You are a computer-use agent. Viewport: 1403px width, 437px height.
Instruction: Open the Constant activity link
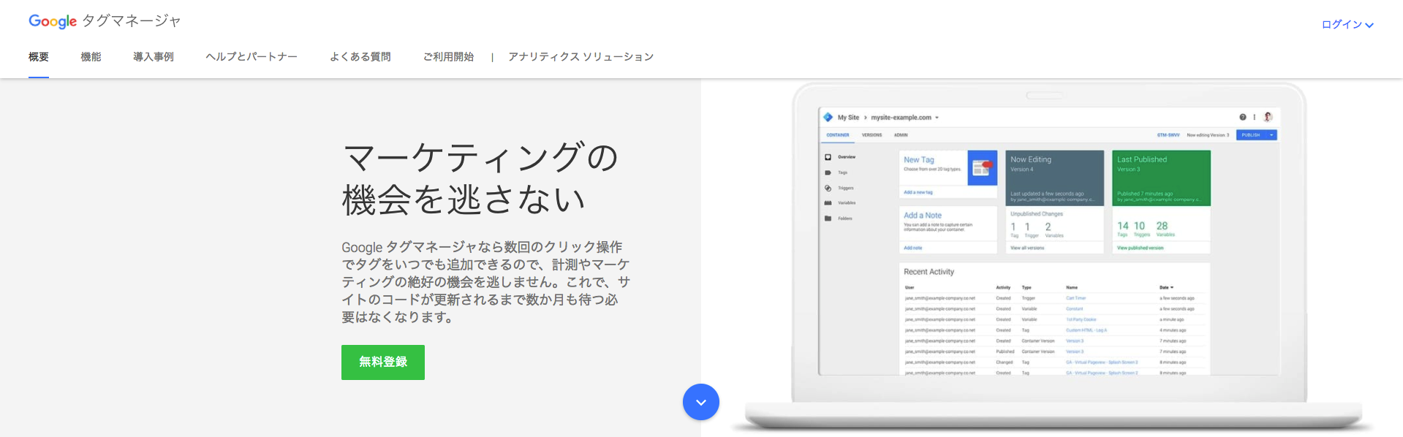pyautogui.click(x=1074, y=309)
